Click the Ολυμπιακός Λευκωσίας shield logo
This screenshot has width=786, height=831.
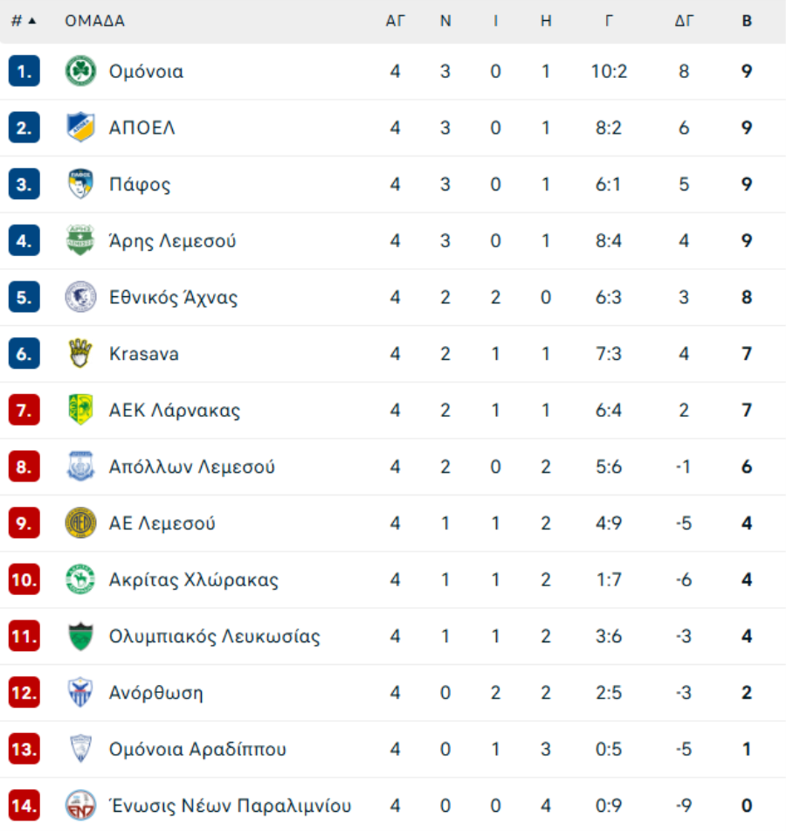(80, 636)
